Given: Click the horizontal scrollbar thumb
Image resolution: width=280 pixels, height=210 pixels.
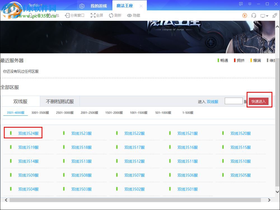Looking at the screenshot, I should 135,200.
